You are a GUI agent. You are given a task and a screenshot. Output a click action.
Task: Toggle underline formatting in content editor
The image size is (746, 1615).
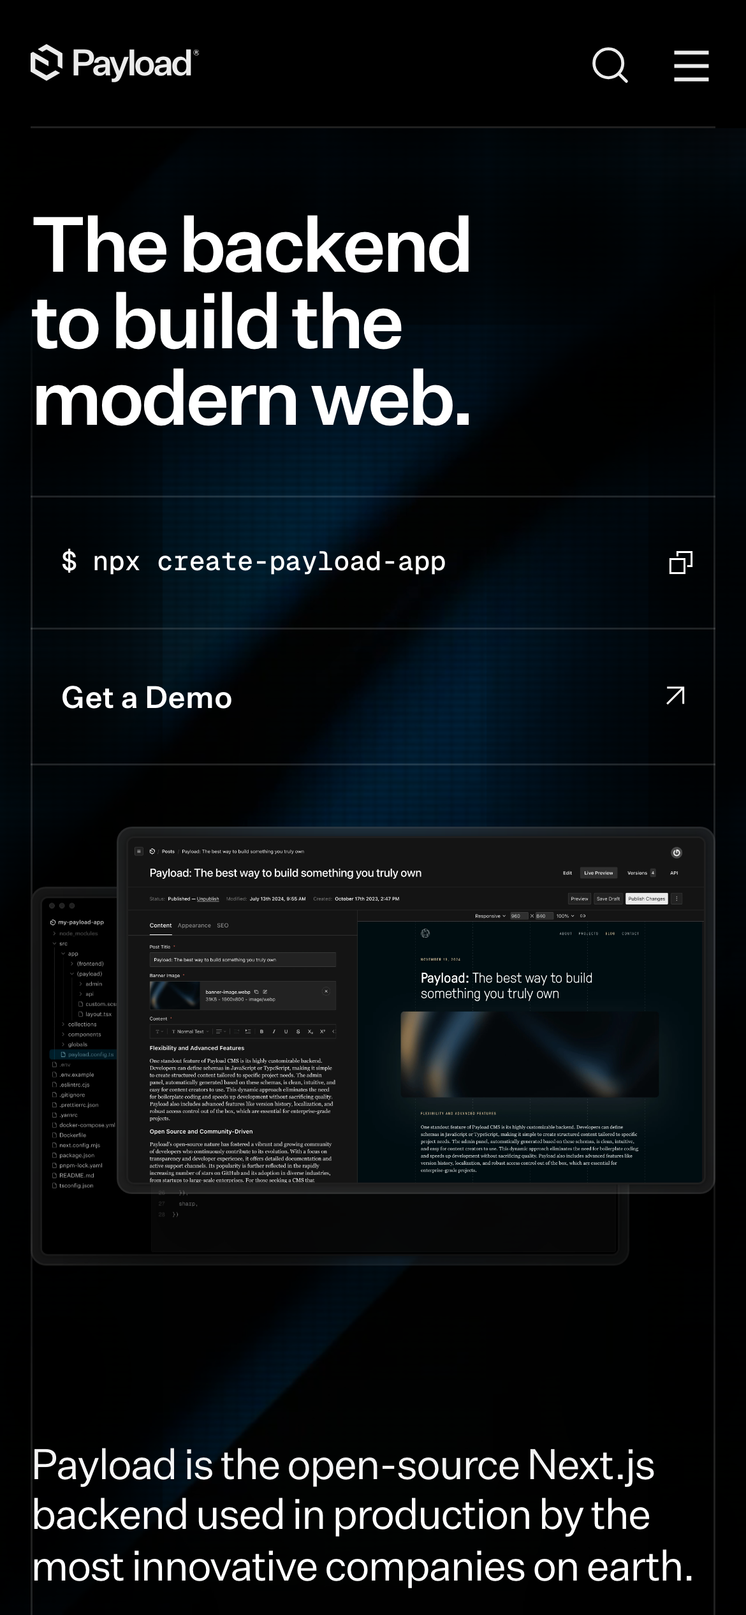pyautogui.click(x=286, y=1031)
